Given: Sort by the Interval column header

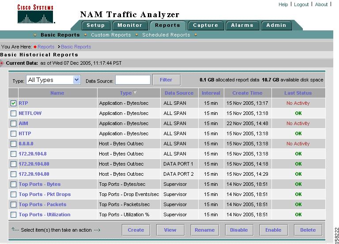Looking at the screenshot, I should coord(211,93).
